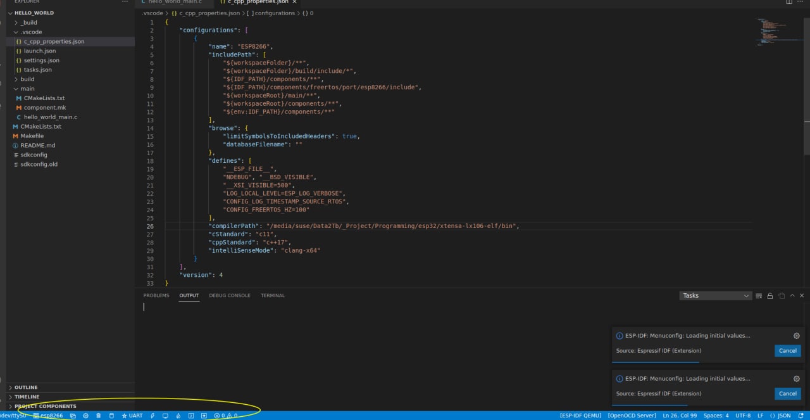Screen dimensions: 810x420
Task: Open hello_world_main.c in the explorer
Action: point(50,117)
